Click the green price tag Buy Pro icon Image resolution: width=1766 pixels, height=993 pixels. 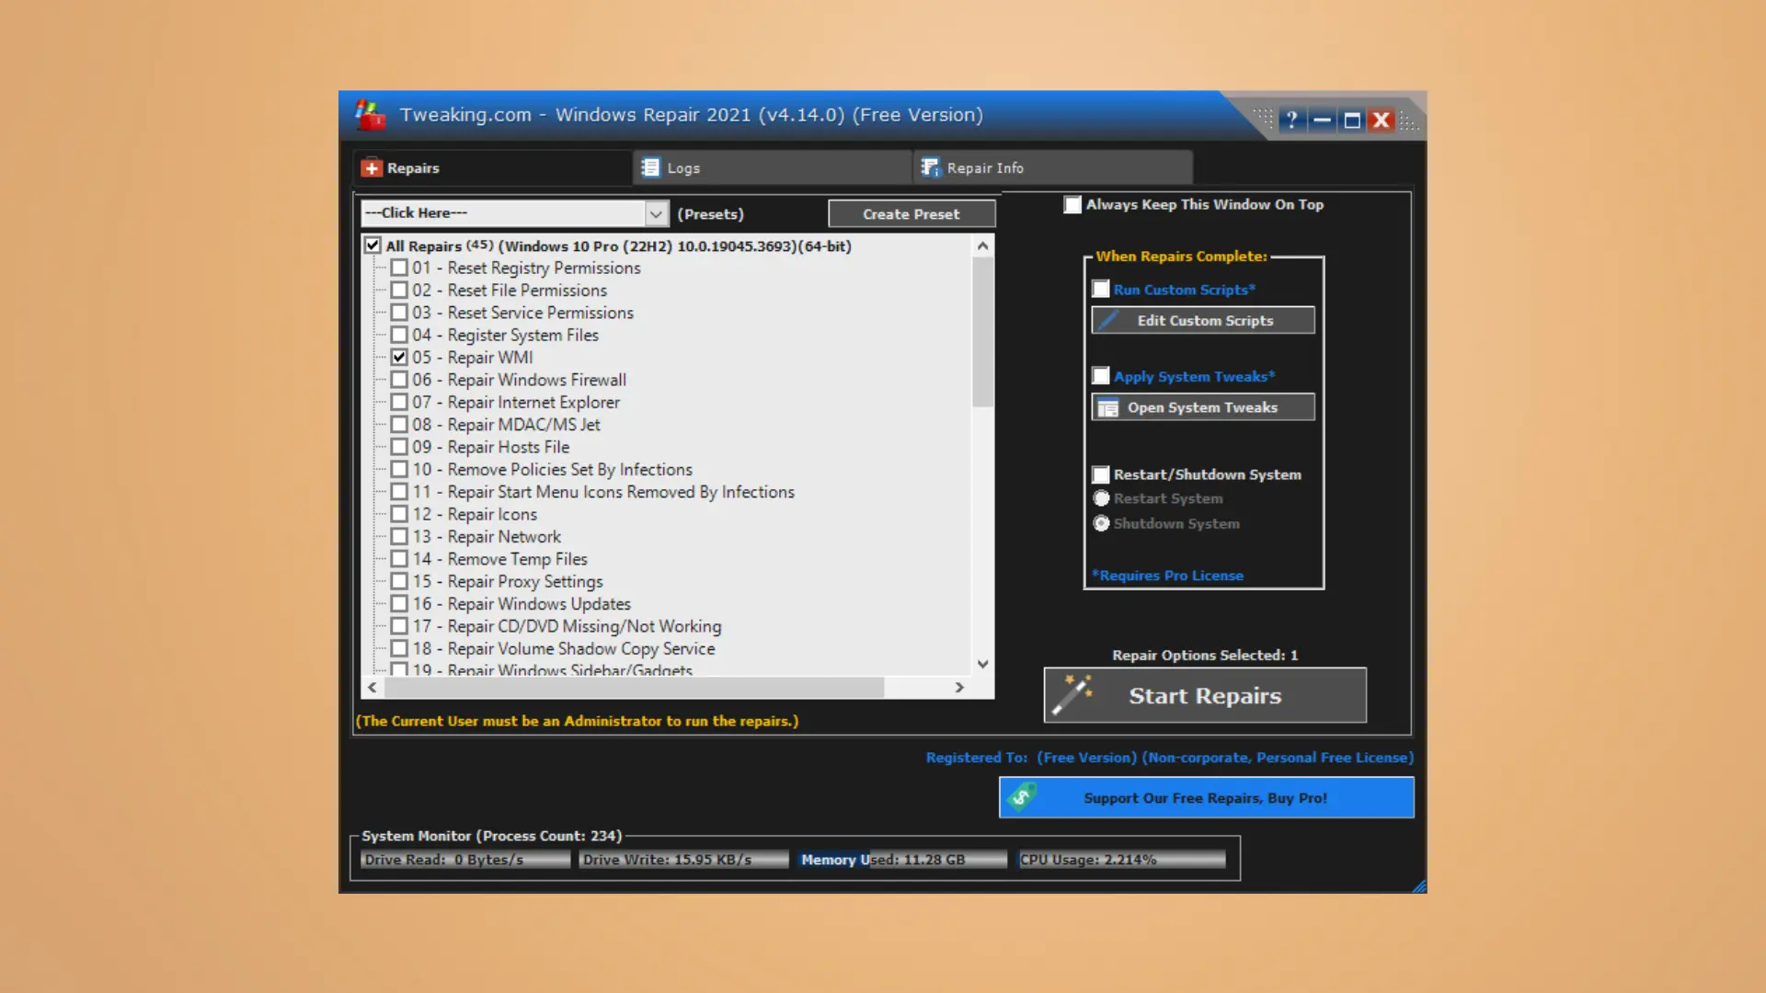click(1022, 797)
